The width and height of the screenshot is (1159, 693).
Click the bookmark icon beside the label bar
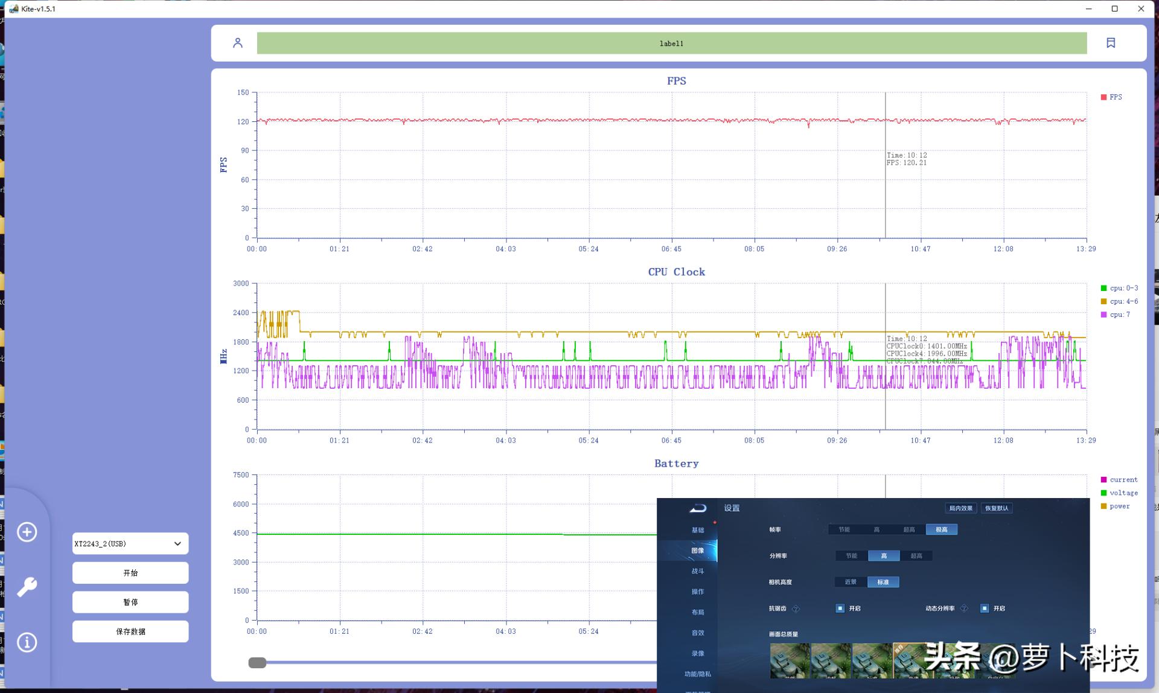[x=1110, y=43]
